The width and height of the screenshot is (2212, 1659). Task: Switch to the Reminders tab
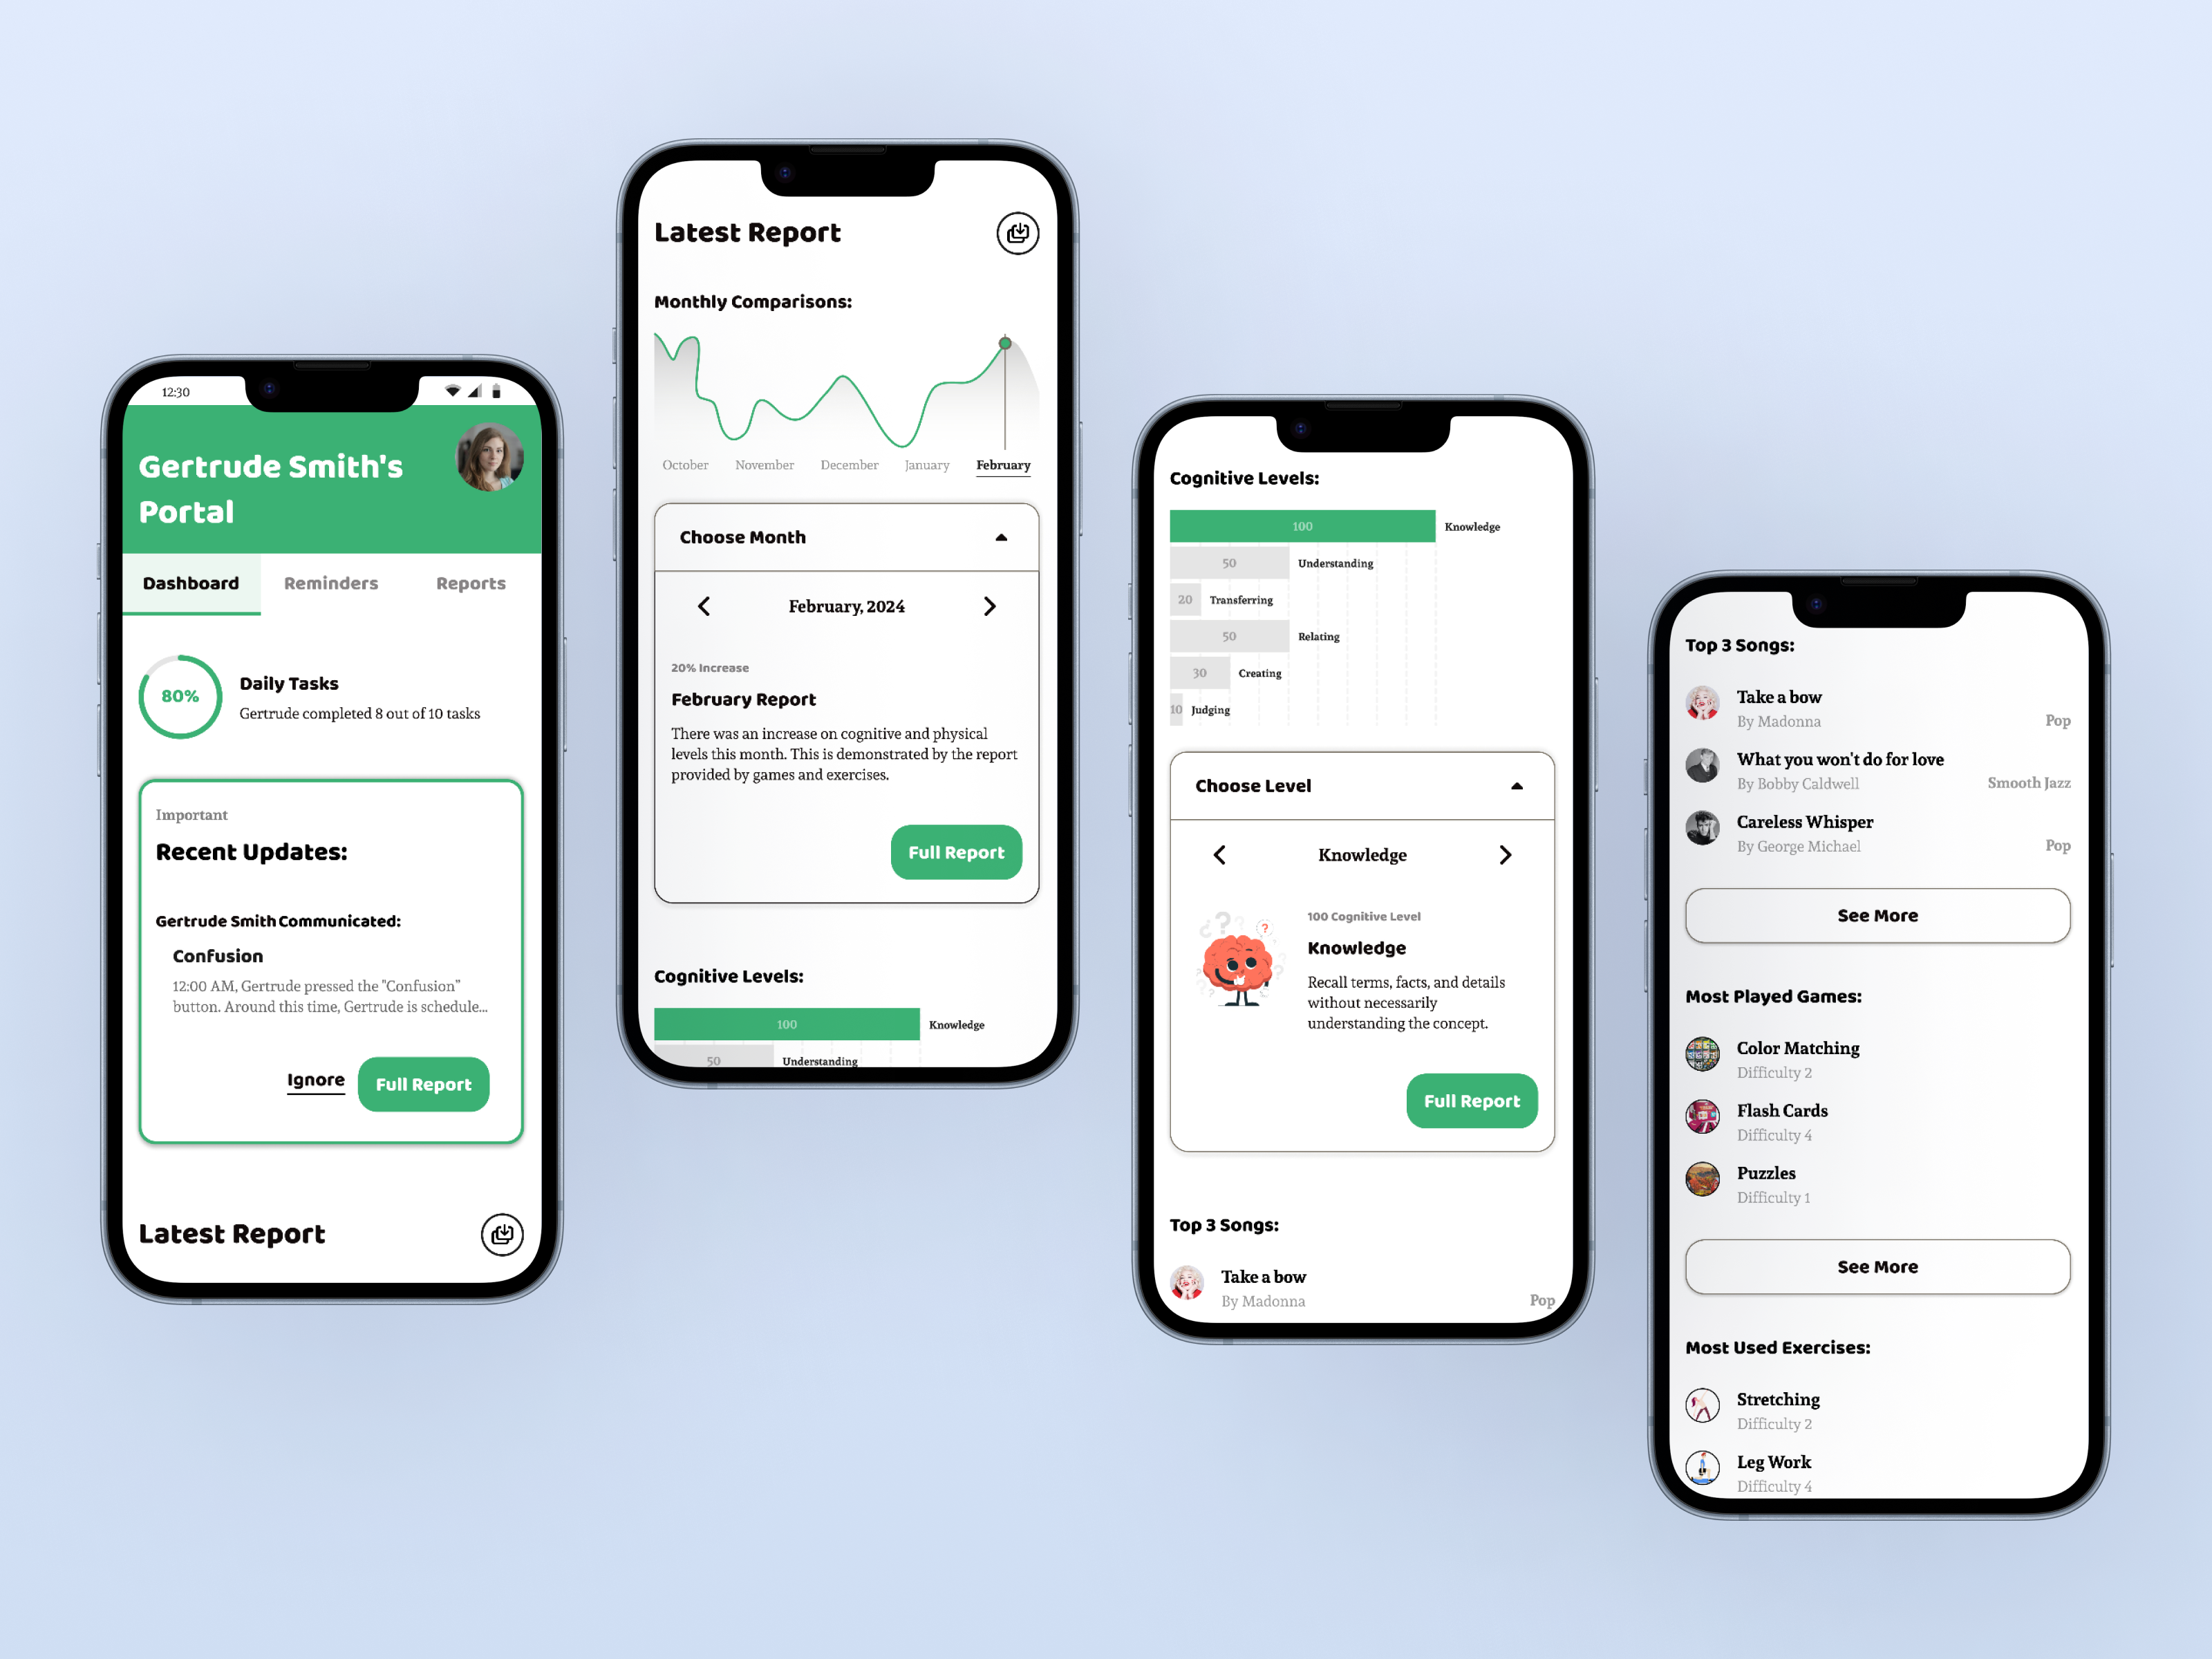332,582
